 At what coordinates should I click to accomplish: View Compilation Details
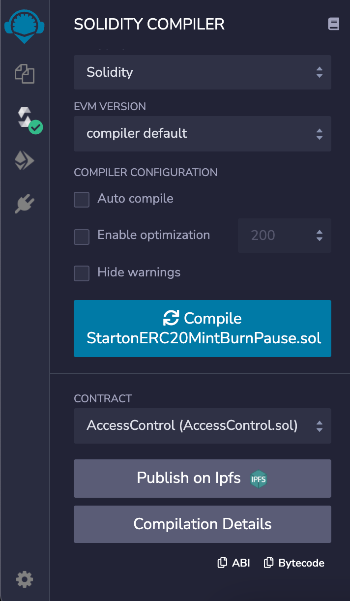point(202,524)
